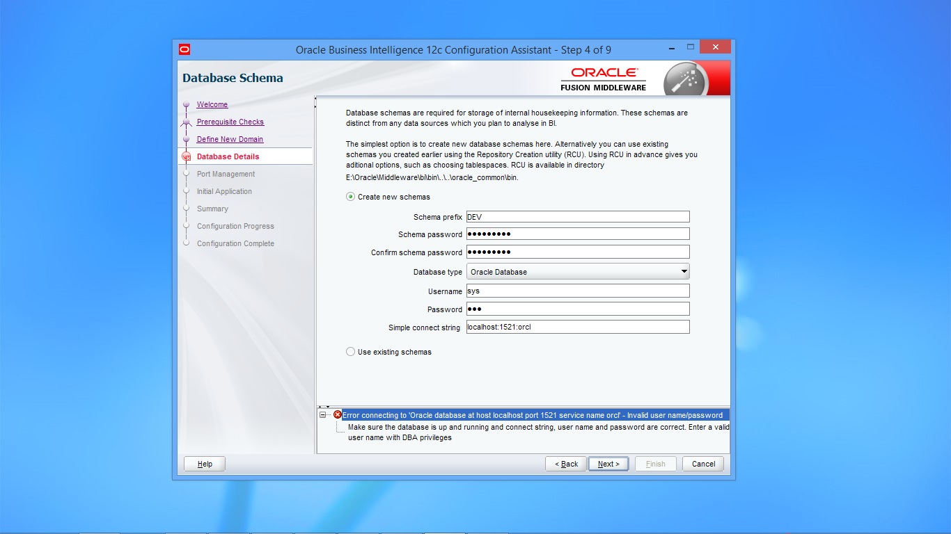Viewport: 951px width, 534px height.
Task: Click in the Simple connect string field
Action: tap(578, 327)
